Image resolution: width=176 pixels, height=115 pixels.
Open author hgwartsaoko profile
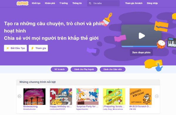coord(82,109)
